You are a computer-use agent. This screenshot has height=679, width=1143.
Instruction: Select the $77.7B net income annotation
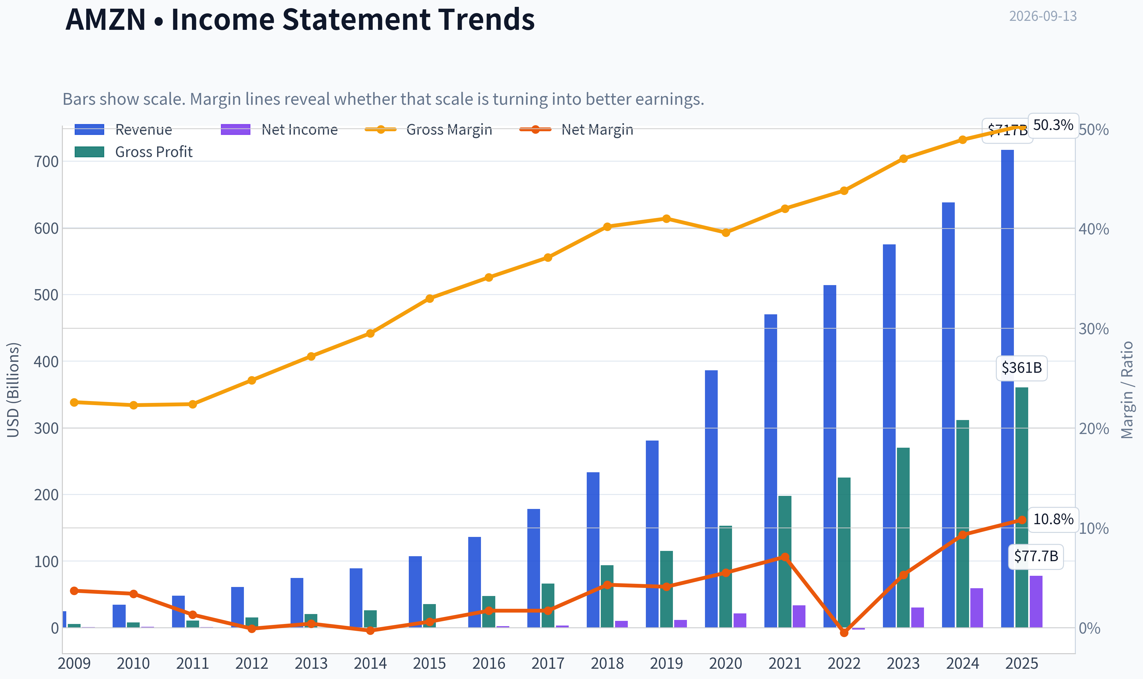(1035, 557)
